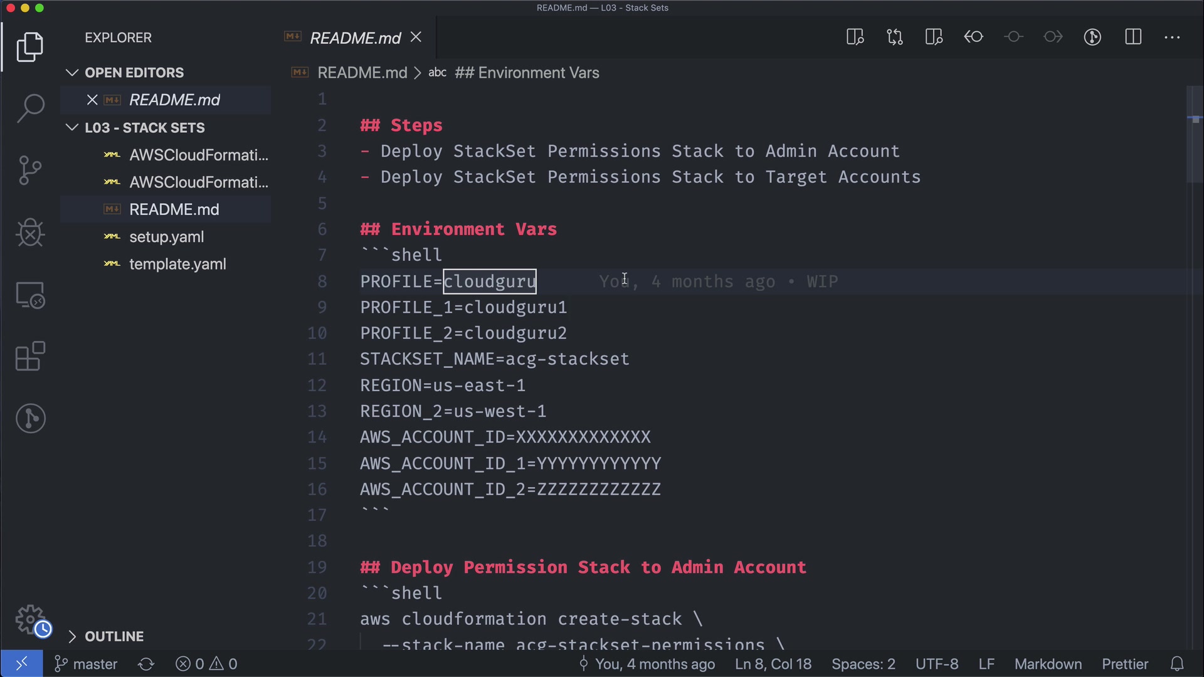
Task: Open the Remote Explorer view
Action: coord(30,295)
